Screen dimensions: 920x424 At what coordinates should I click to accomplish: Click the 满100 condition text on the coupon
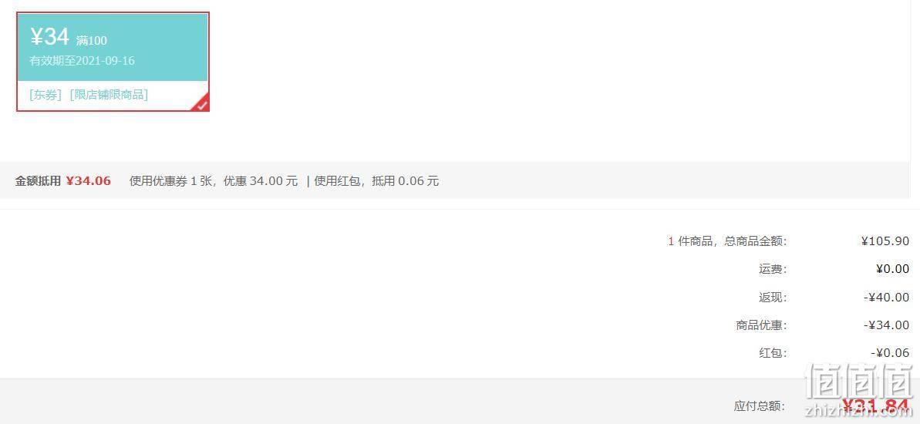[x=92, y=41]
